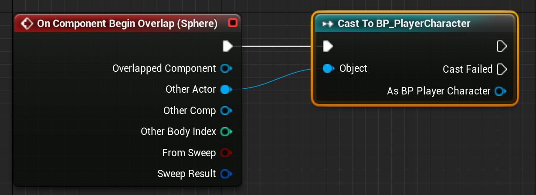Screen dimensions: 536x195
Task: Click the red delegate pin on the overlap event
Action: [x=233, y=23]
